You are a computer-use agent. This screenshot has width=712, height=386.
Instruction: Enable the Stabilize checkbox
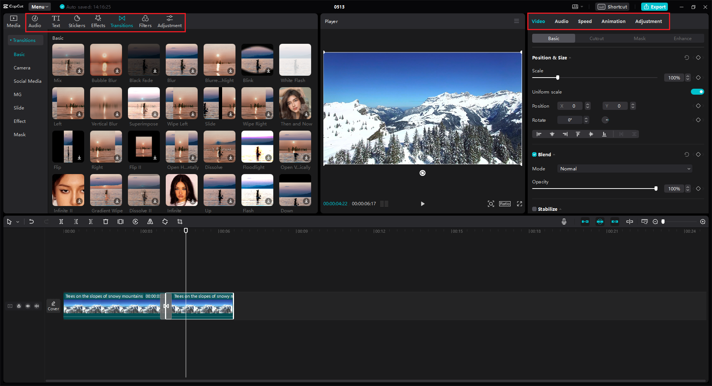point(534,209)
